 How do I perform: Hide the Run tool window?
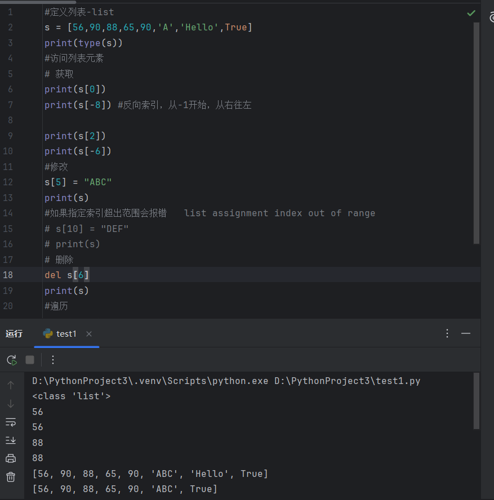click(466, 333)
